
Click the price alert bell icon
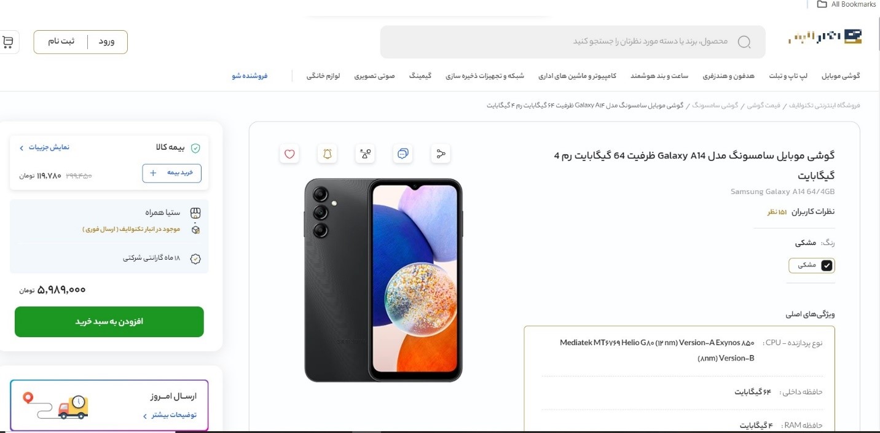coord(328,154)
